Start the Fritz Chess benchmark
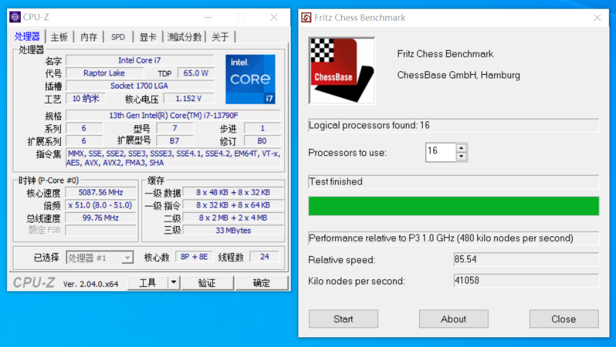616x347 pixels. (343, 319)
